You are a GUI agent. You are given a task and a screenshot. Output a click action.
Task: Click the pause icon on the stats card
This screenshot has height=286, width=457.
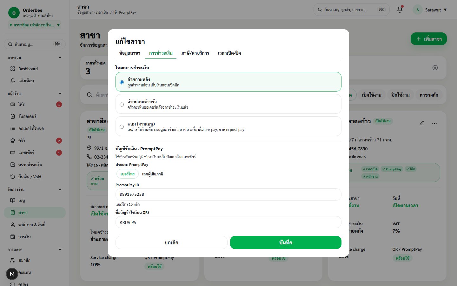pyautogui.click(x=435, y=68)
